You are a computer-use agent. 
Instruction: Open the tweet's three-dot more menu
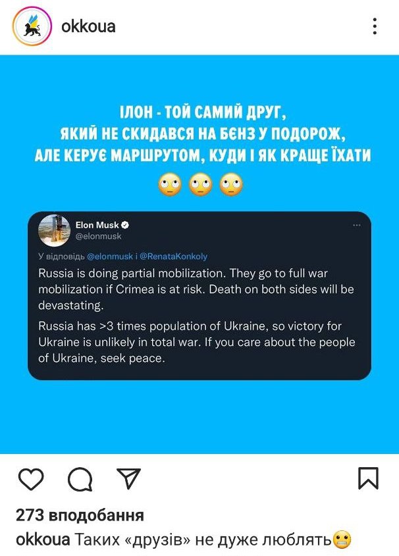click(x=357, y=225)
